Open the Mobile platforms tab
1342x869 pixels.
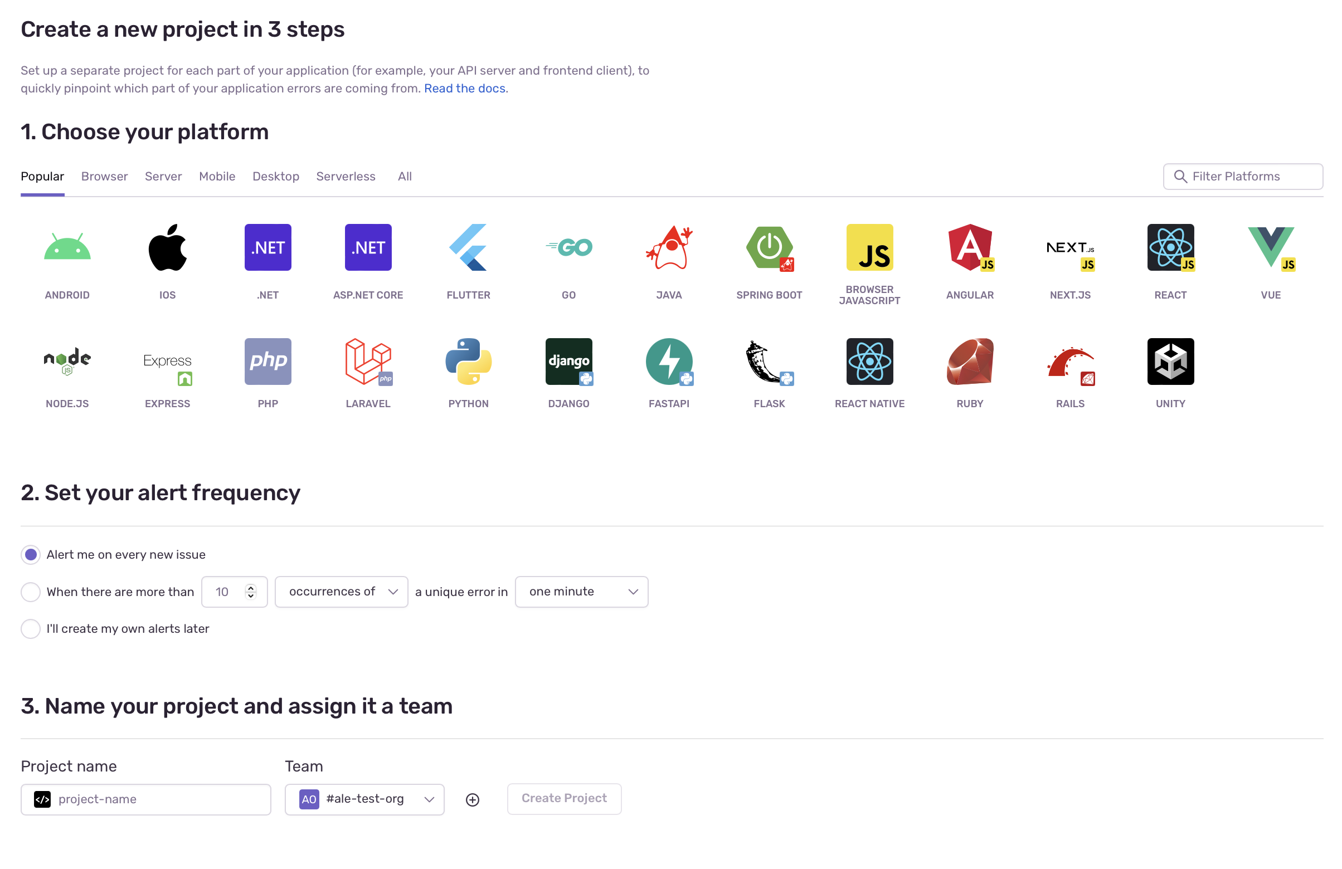point(217,177)
